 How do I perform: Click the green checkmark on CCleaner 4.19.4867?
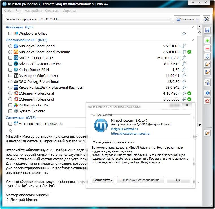189,93
